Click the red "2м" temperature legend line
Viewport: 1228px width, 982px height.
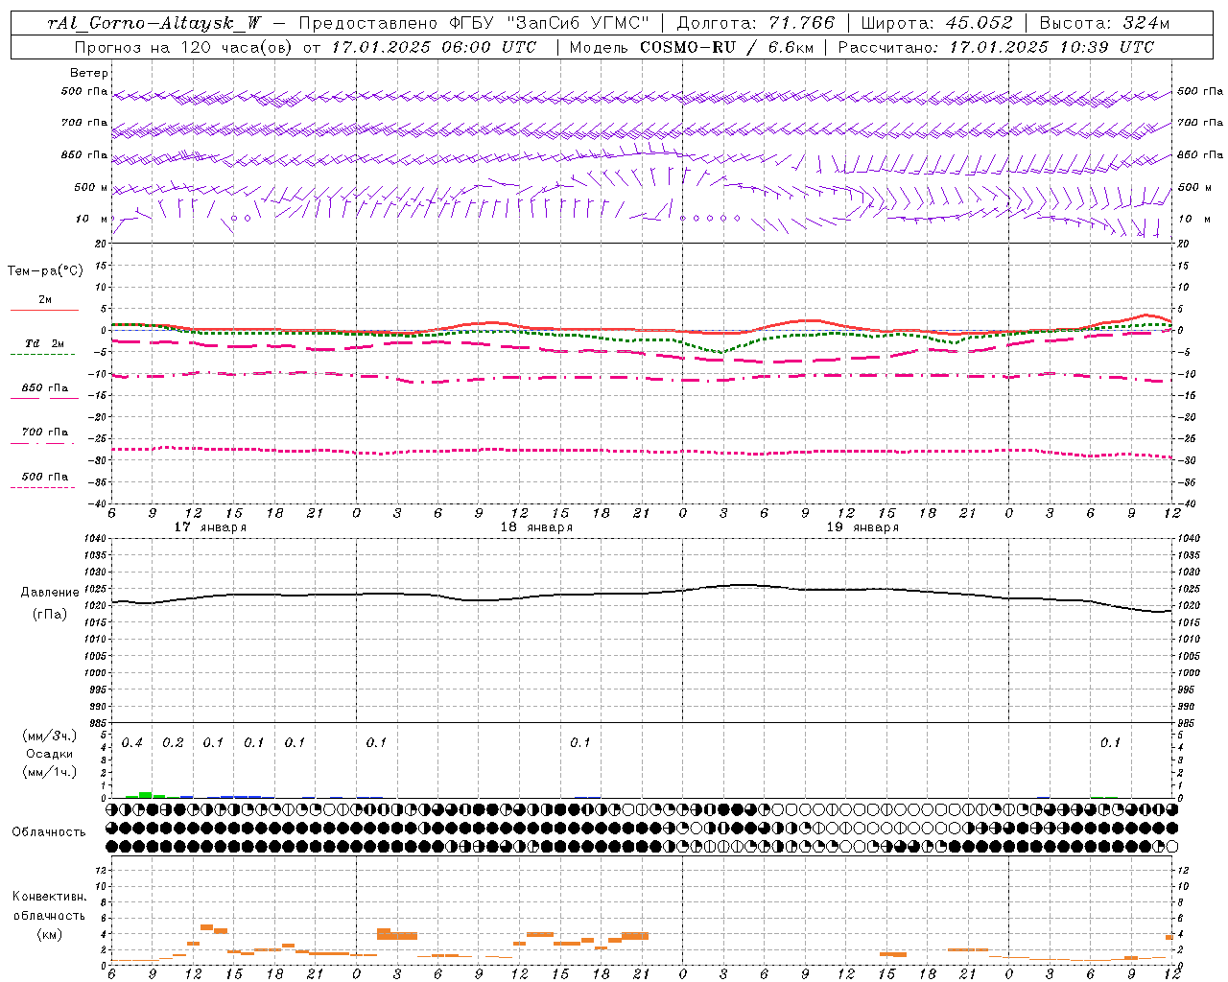pos(44,310)
